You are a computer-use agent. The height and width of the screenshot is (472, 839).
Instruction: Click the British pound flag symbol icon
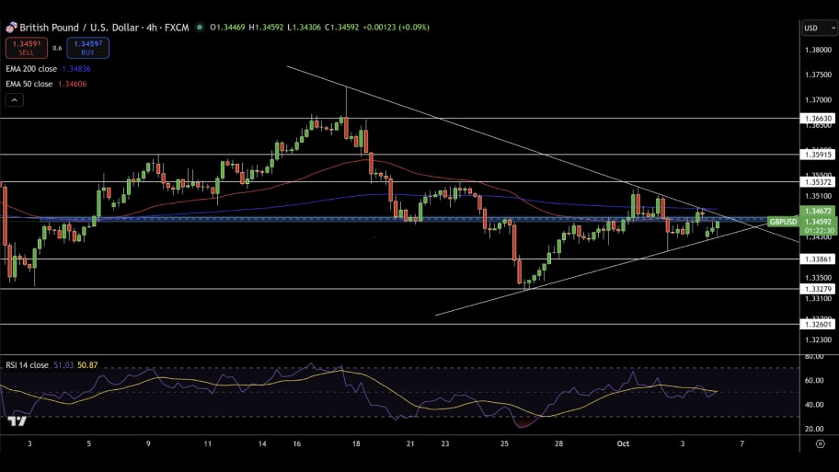[x=11, y=28]
